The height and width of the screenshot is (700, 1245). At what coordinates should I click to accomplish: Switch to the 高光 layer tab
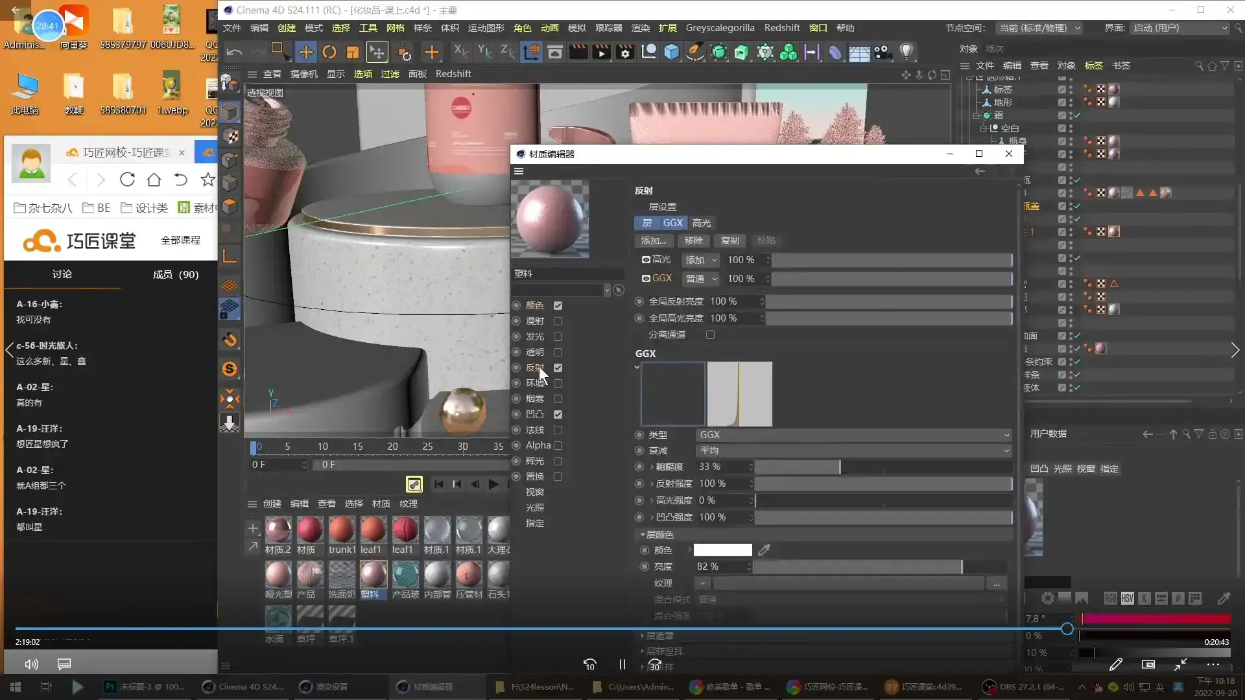[x=702, y=223]
